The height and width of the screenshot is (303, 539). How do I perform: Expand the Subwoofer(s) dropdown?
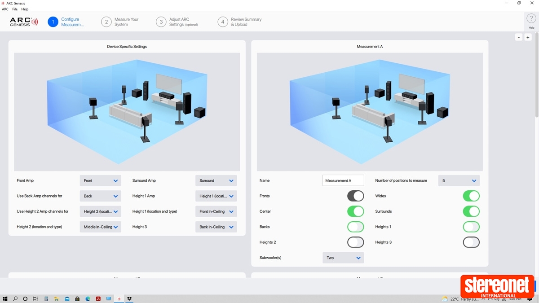coord(343,258)
